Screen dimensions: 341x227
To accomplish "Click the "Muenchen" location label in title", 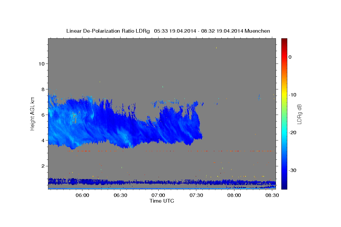I will [257, 31].
